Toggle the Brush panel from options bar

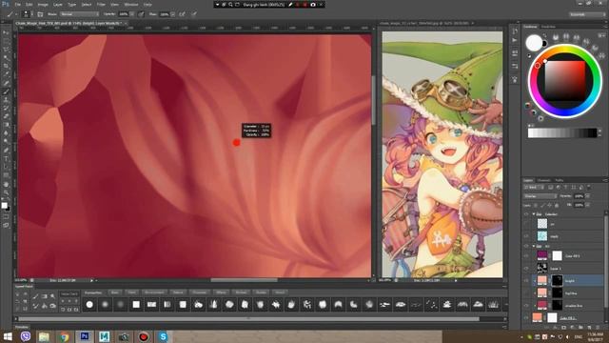(40, 14)
